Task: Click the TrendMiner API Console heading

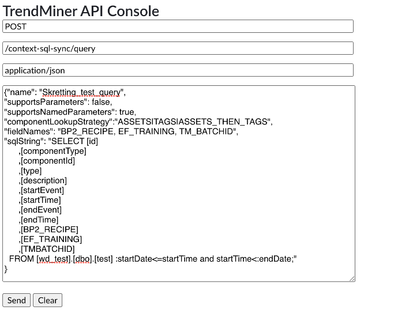Action: (x=81, y=10)
